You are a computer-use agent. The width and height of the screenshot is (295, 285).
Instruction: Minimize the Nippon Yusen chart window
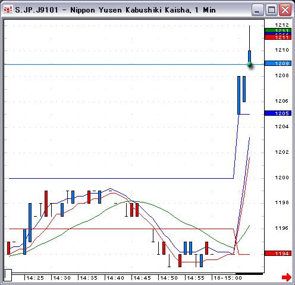click(x=258, y=9)
